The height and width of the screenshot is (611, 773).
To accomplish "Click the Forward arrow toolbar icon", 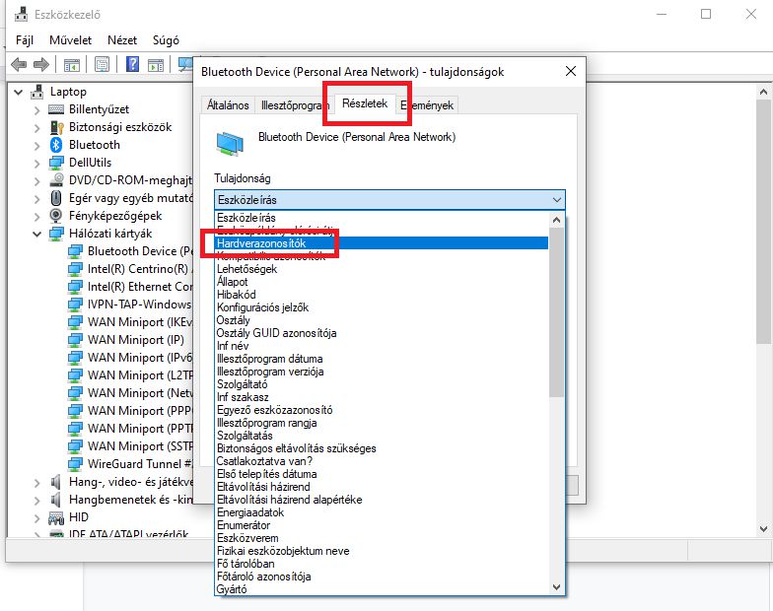I will point(40,65).
